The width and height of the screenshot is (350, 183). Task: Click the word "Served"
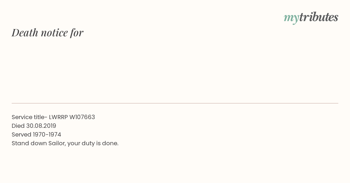tap(22, 134)
